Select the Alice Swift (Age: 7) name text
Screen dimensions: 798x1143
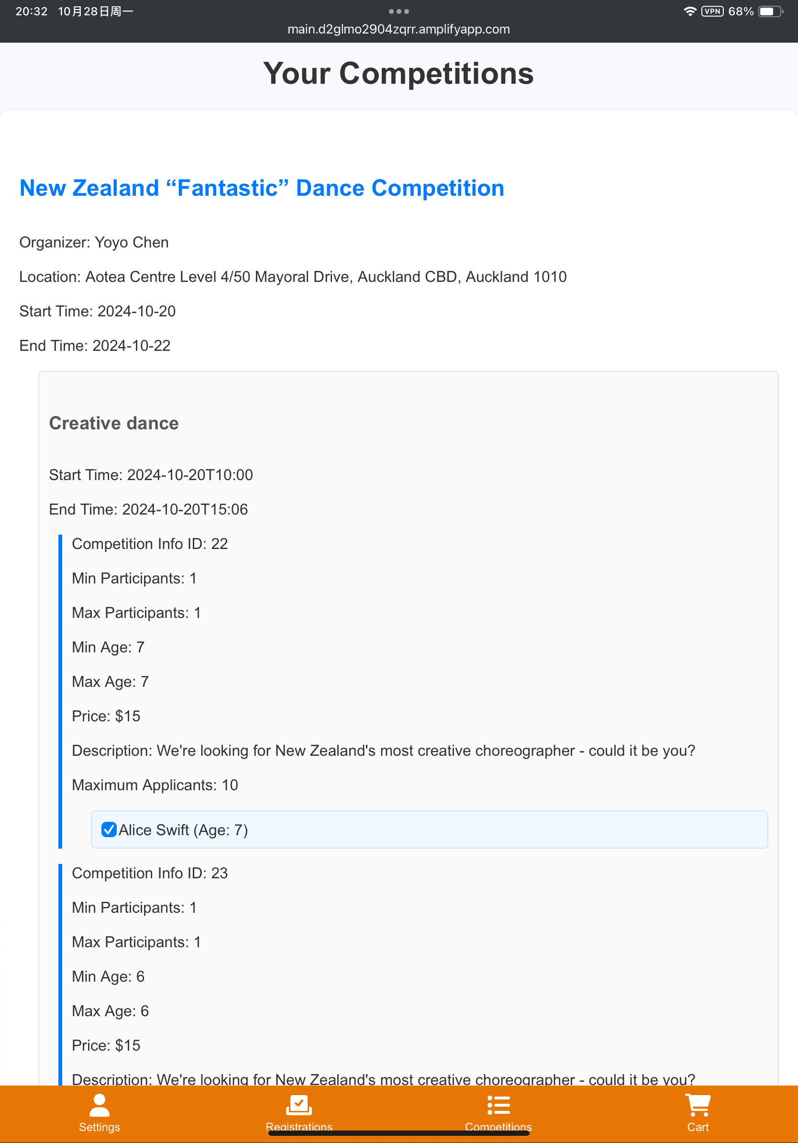[183, 830]
